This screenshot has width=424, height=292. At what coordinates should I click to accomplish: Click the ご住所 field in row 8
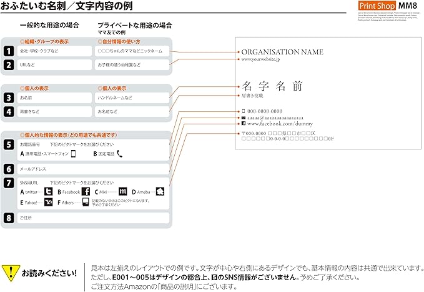pos(93,218)
